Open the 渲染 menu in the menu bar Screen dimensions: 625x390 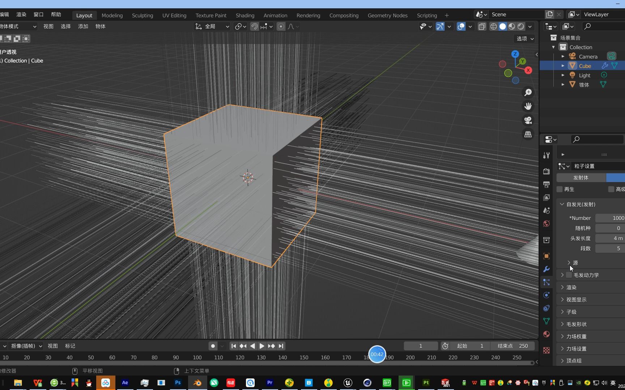[21, 14]
